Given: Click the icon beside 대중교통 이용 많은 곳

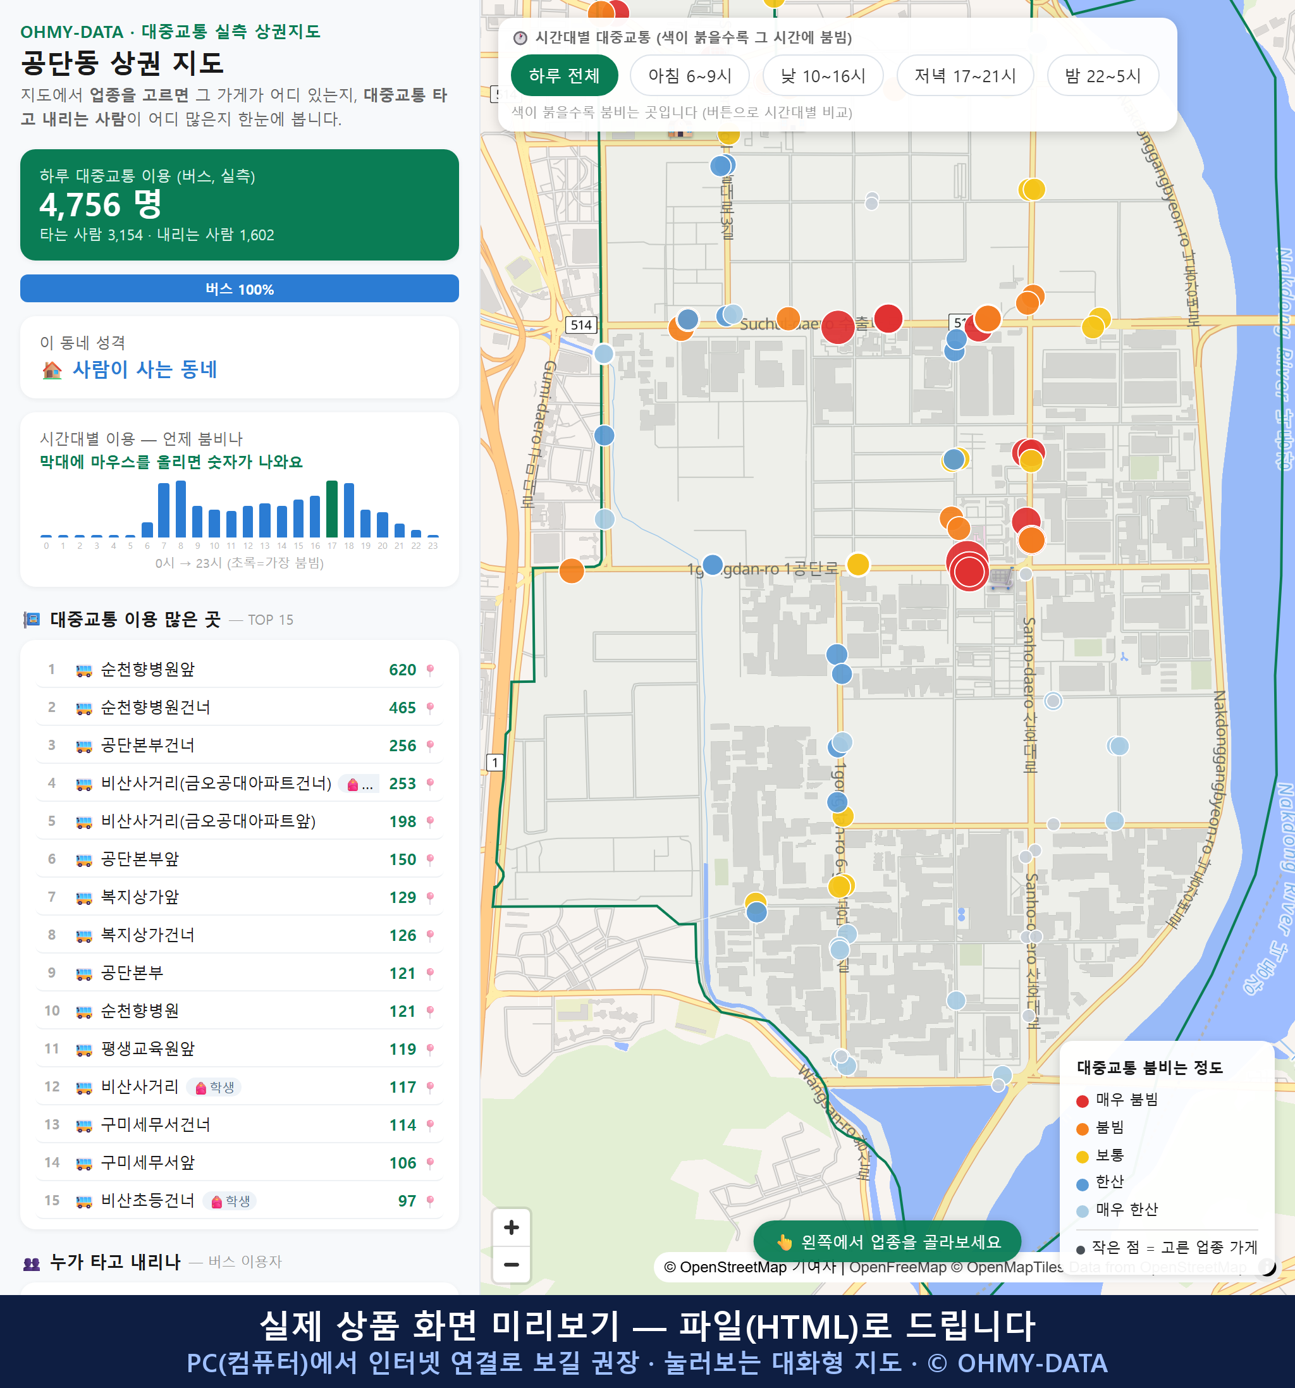Looking at the screenshot, I should (x=32, y=619).
